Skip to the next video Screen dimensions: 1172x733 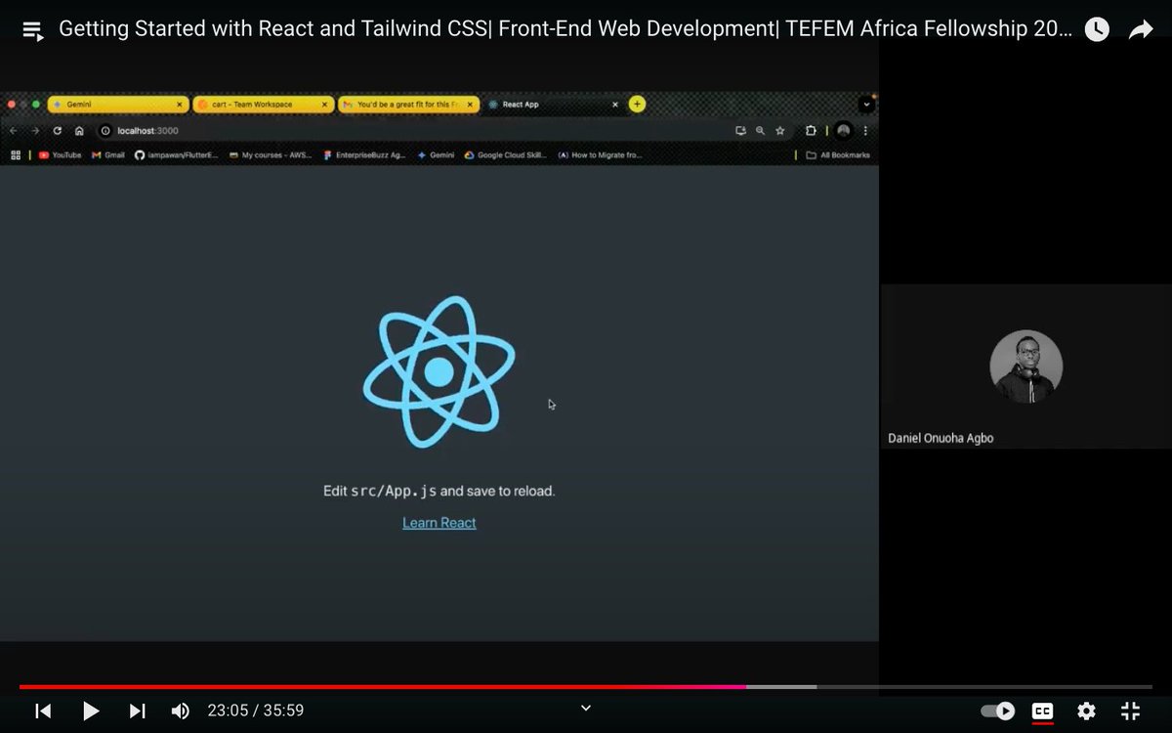137,711
